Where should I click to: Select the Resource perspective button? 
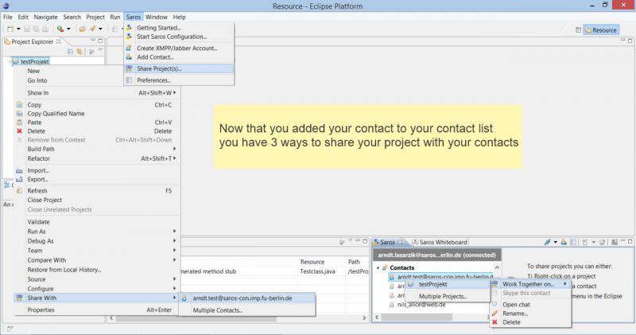601,30
